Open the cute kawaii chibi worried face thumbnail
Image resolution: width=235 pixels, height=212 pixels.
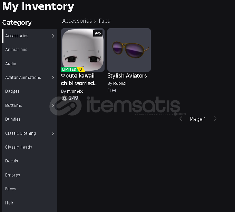point(83,50)
